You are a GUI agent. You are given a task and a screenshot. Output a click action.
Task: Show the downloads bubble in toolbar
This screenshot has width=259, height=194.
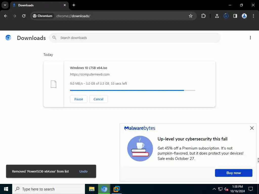[226, 16]
